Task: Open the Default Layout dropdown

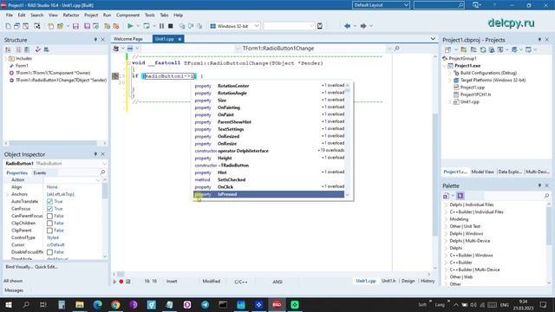Action: click(381, 5)
